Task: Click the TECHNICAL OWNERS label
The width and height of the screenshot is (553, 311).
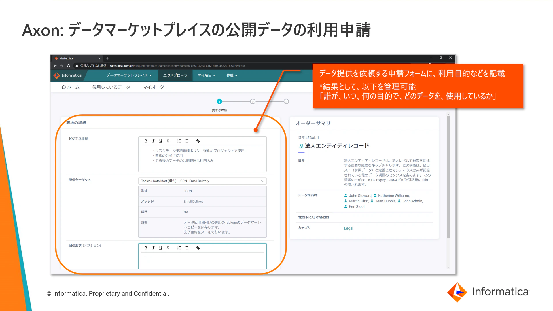Action: (313, 217)
